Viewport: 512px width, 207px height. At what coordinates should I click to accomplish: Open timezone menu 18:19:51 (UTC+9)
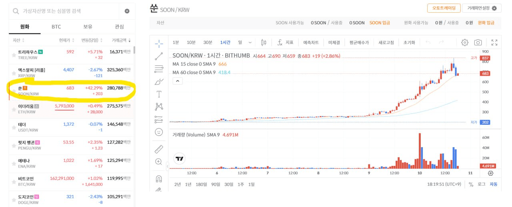point(444,184)
